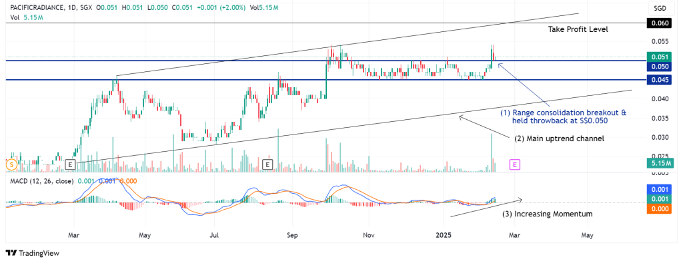This screenshot has height=263, width=683.
Task: Select the 0.050 horizontal line price label
Action: pyautogui.click(x=661, y=67)
